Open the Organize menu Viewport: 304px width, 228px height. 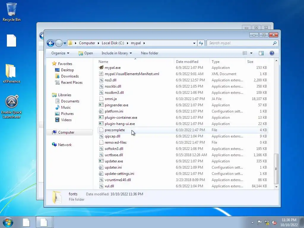tap(60, 53)
